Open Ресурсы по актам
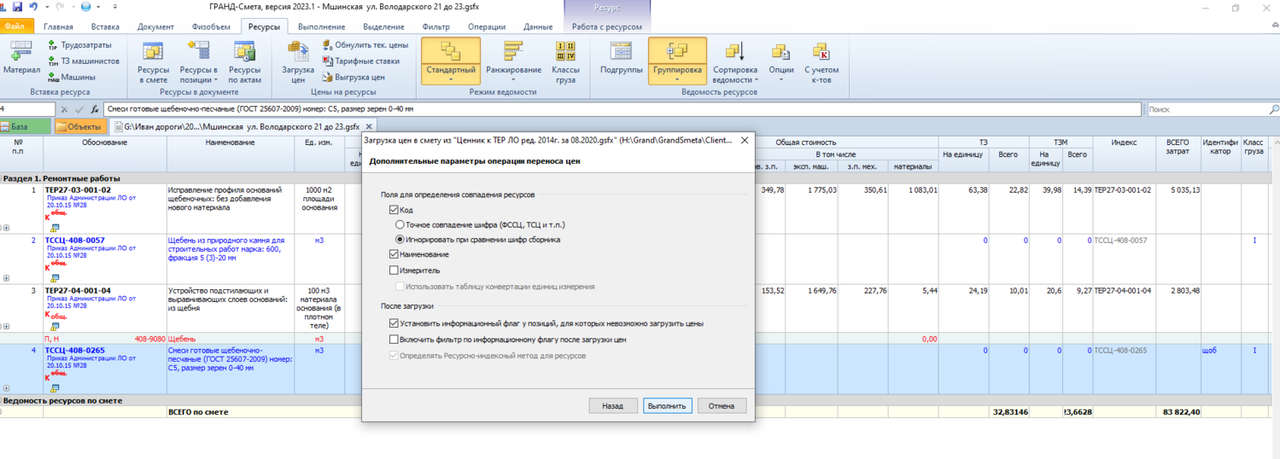1280x459 pixels. point(244,61)
